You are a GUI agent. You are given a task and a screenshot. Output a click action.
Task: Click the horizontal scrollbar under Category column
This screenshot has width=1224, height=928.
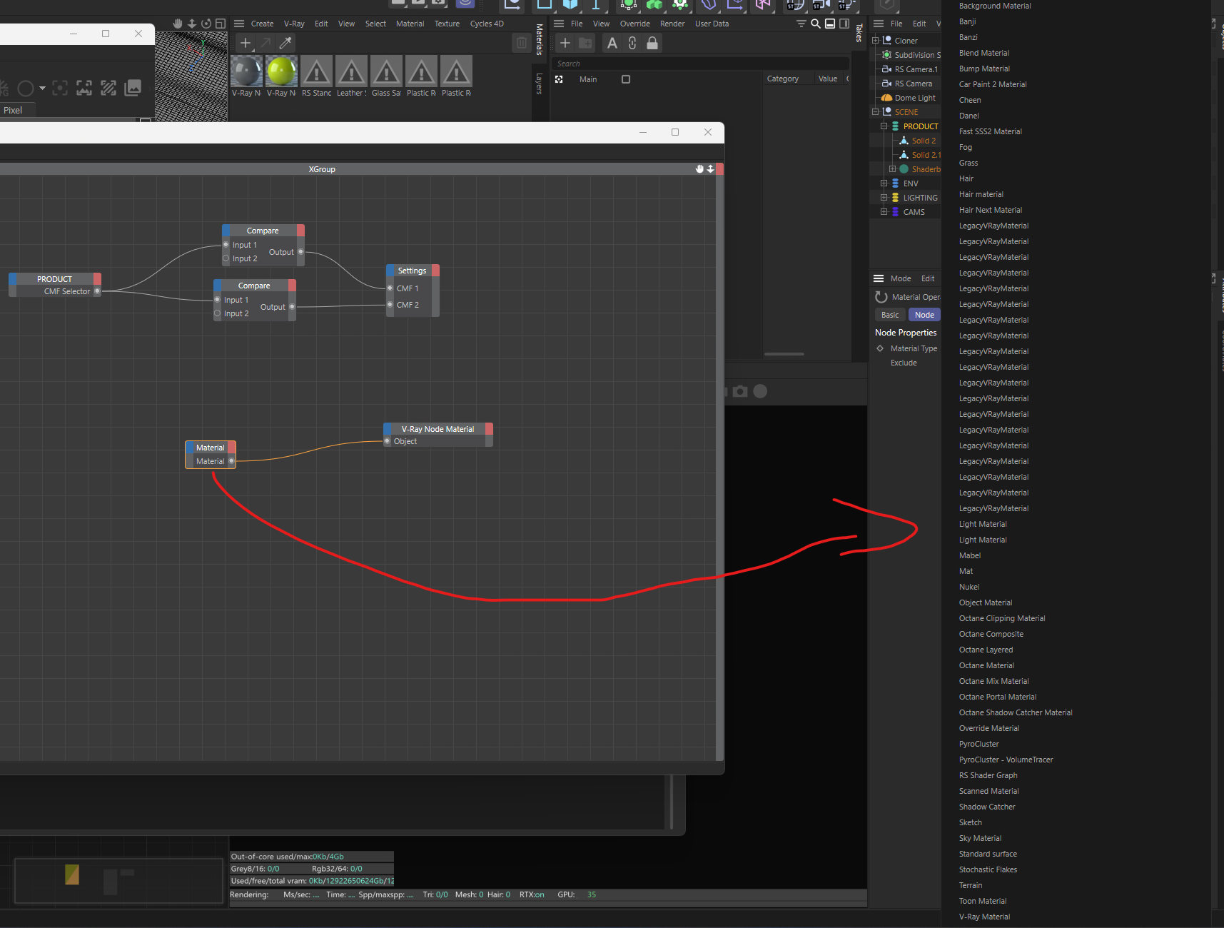(x=784, y=354)
